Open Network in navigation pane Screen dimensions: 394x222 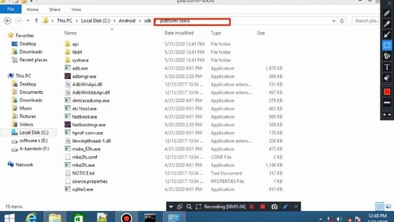24,165
